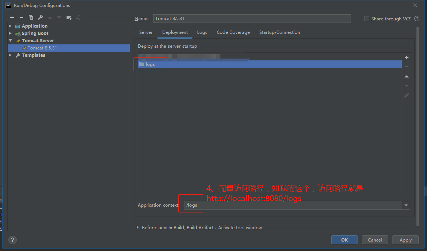This screenshot has width=427, height=251.
Task: Remove logs deployment with minus button
Action: (407, 67)
